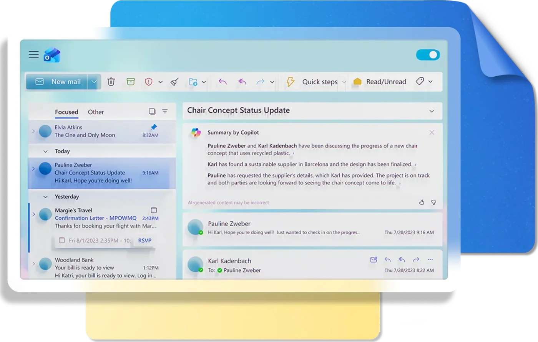
Task: Collapse the Today group
Action: 45,151
